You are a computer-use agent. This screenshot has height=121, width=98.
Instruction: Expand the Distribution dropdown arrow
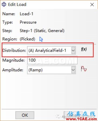[73, 50]
